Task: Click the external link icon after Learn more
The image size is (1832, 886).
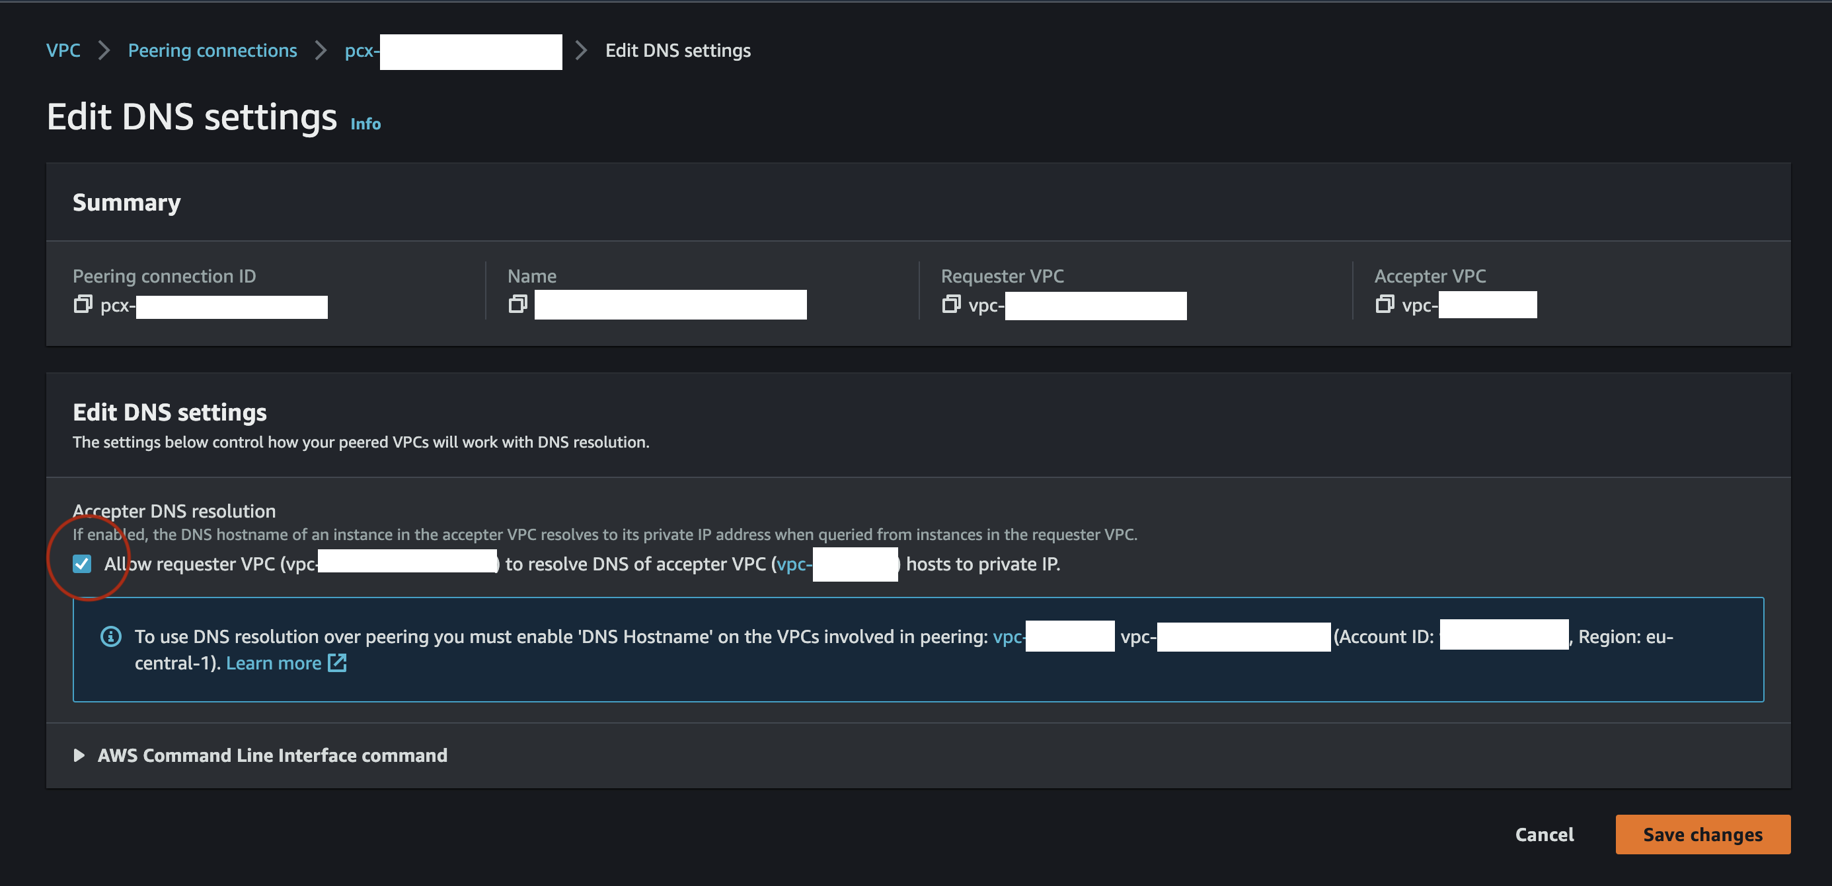Action: click(x=337, y=662)
